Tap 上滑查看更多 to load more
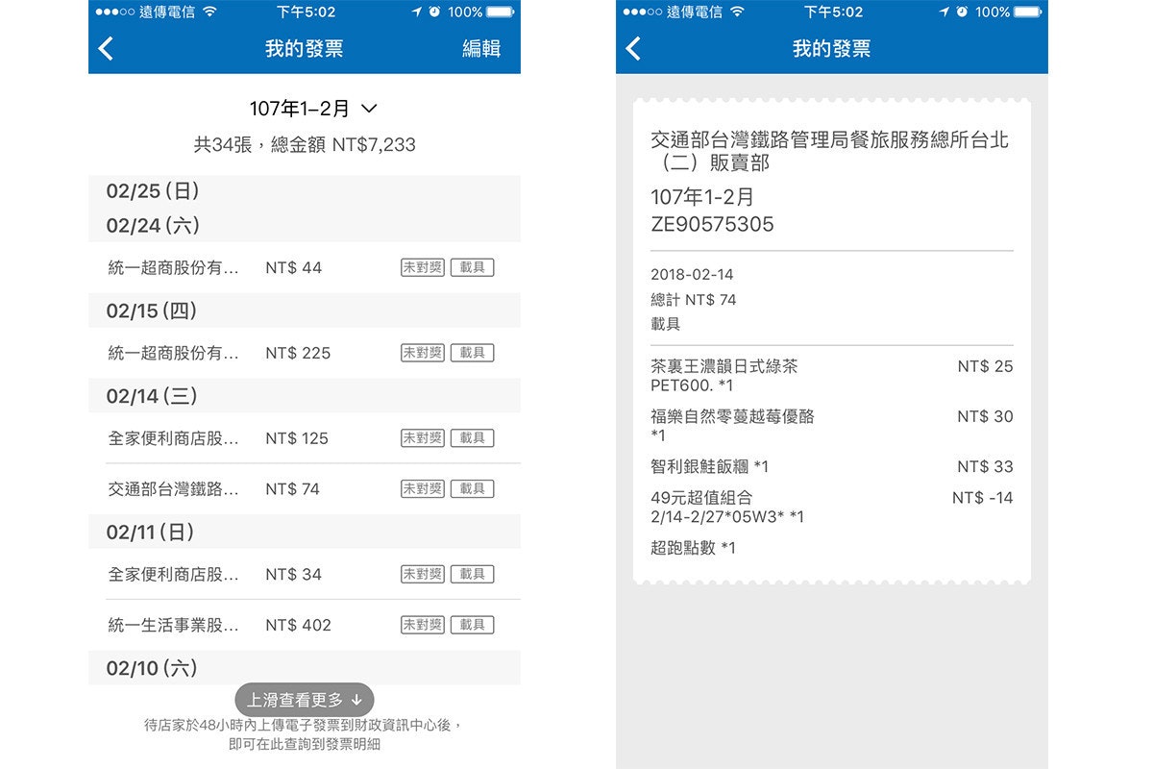This screenshot has height=769, width=1153. (305, 700)
